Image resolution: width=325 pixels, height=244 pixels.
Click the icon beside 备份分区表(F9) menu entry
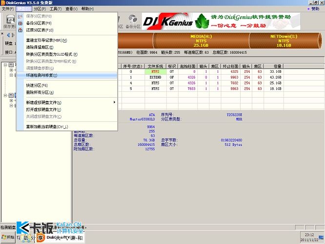(x=20, y=23)
